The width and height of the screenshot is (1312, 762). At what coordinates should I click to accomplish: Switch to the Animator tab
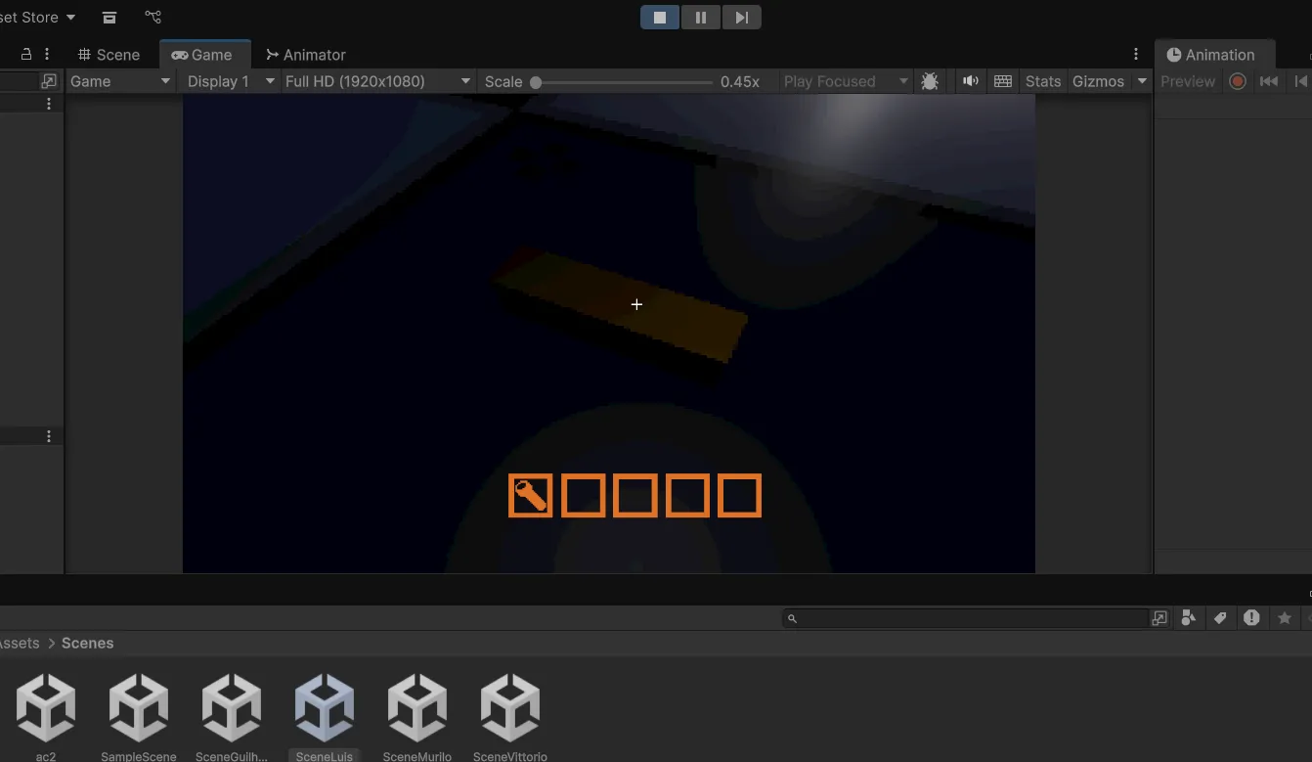coord(306,55)
